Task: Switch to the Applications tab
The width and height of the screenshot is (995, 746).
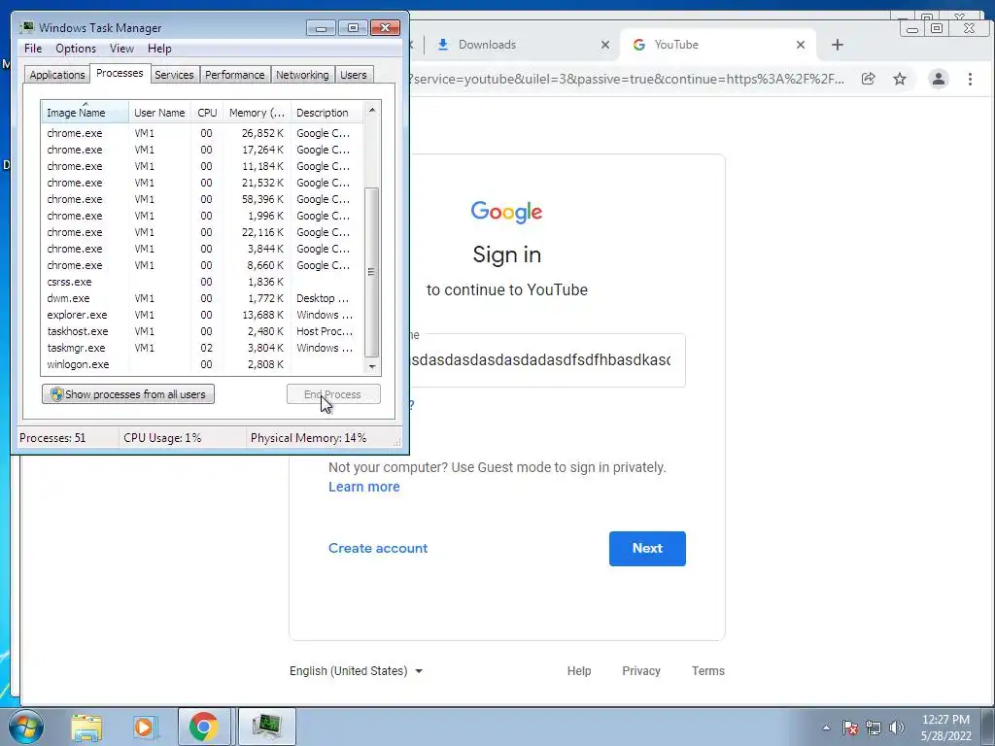Action: [x=57, y=75]
